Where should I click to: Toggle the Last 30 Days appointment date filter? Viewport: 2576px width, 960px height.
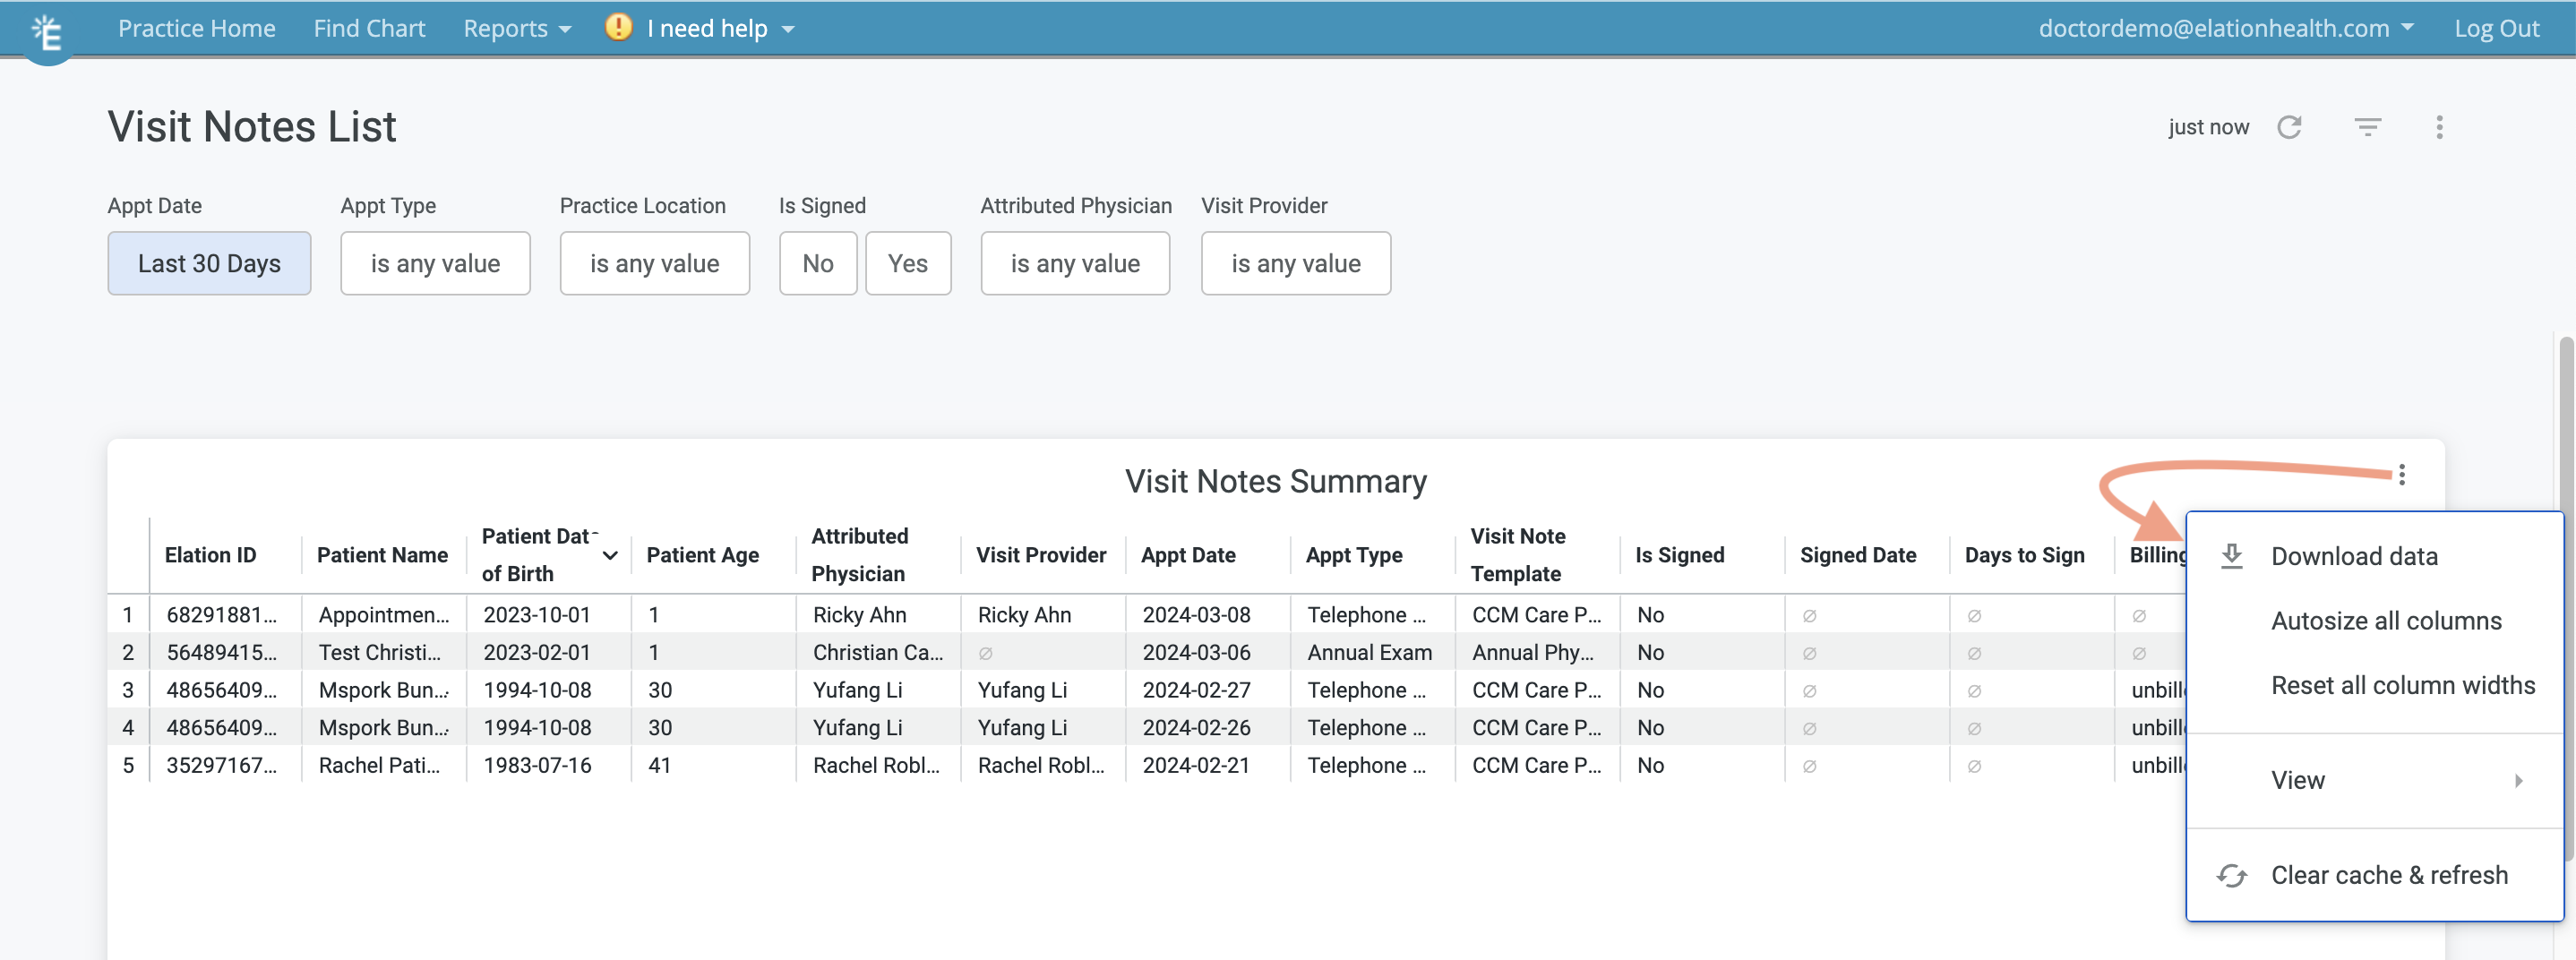(209, 263)
